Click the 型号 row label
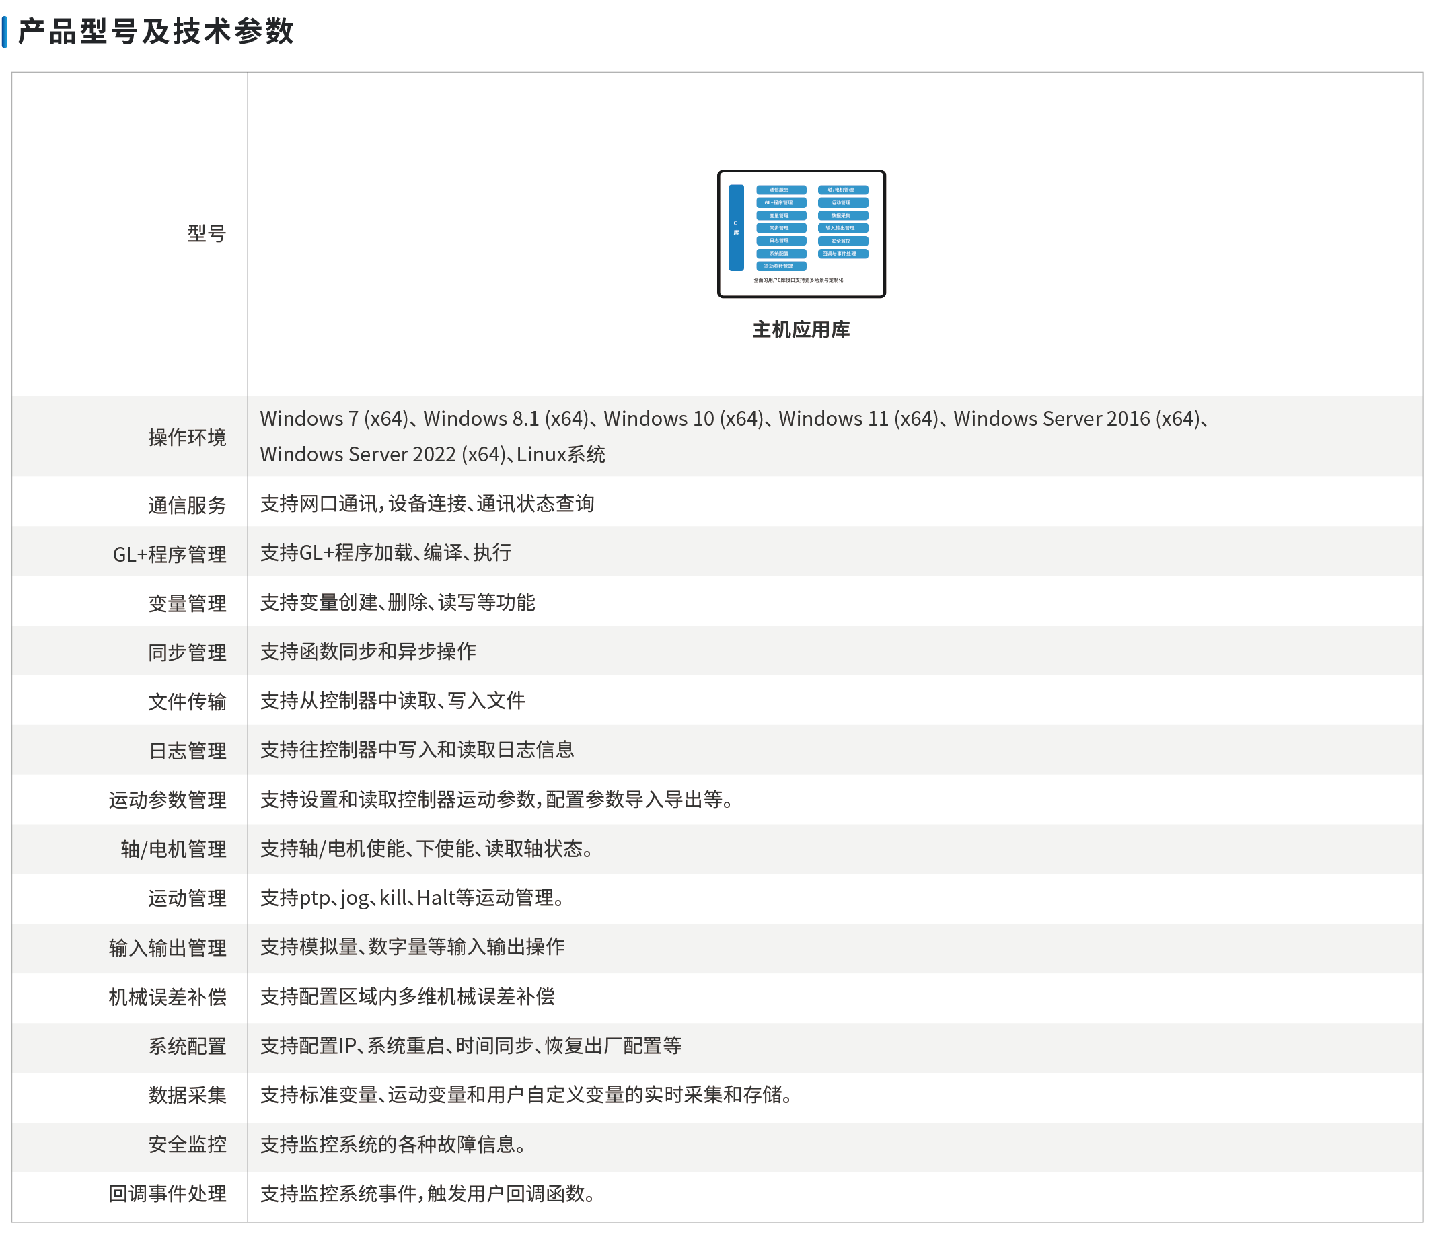Screen dimensions: 1437x1237 pos(207,233)
